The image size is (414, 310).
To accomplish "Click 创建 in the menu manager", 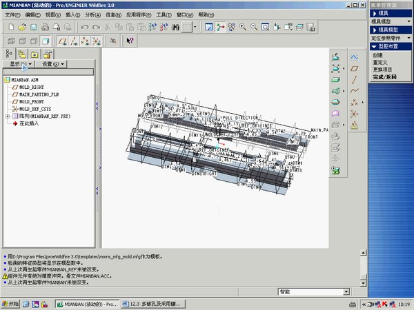I will coord(377,55).
